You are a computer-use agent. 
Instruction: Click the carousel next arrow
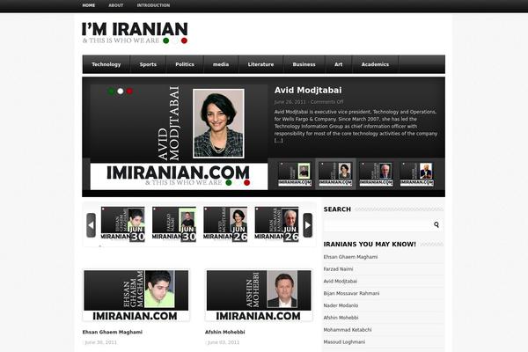point(307,225)
